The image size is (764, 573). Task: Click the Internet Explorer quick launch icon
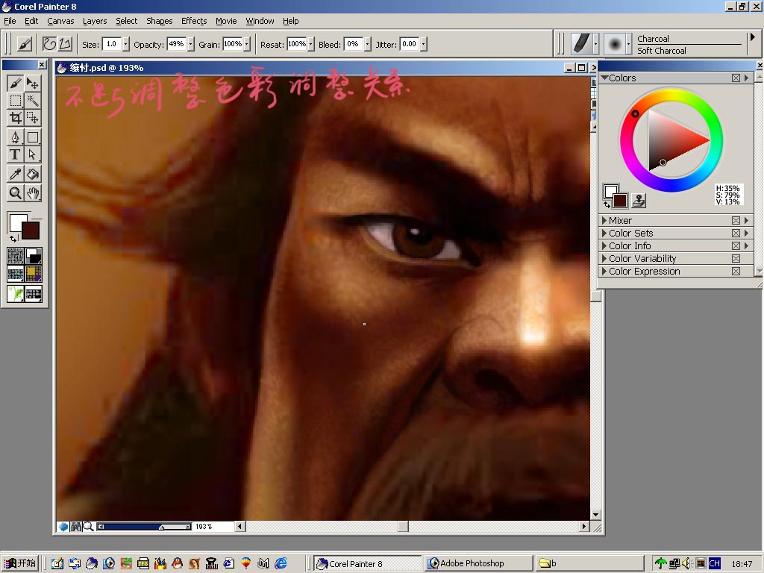pyautogui.click(x=281, y=563)
